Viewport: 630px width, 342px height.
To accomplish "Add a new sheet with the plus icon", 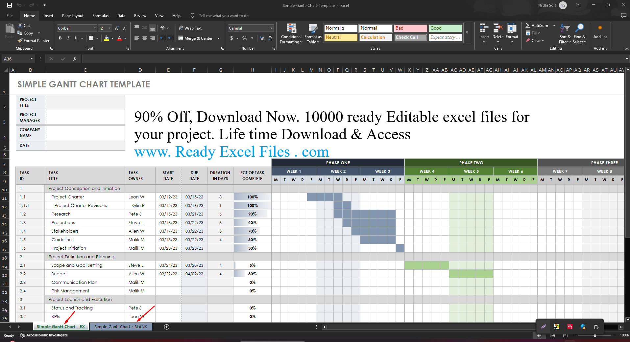I will tap(167, 327).
